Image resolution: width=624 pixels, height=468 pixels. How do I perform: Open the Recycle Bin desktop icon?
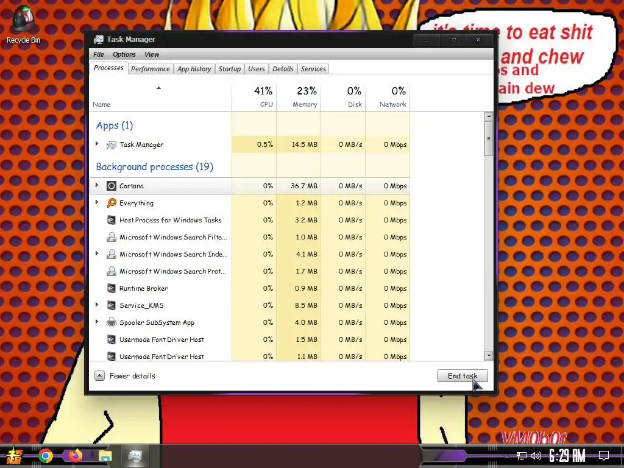[x=23, y=24]
